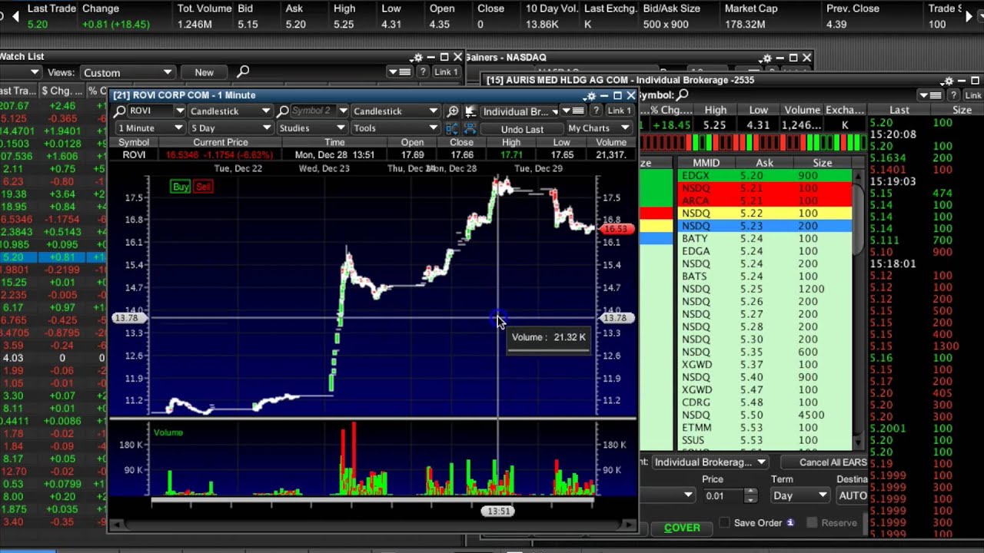This screenshot has width=984, height=553.
Task: Click the Price input field showing 0.01
Action: (x=723, y=495)
